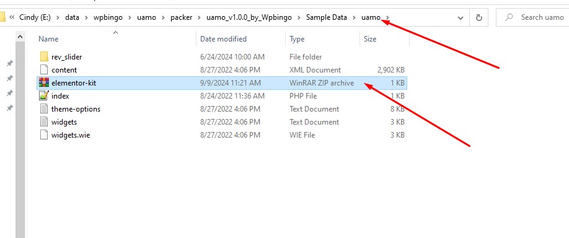
Task: Sort by Type column header
Action: (x=322, y=39)
